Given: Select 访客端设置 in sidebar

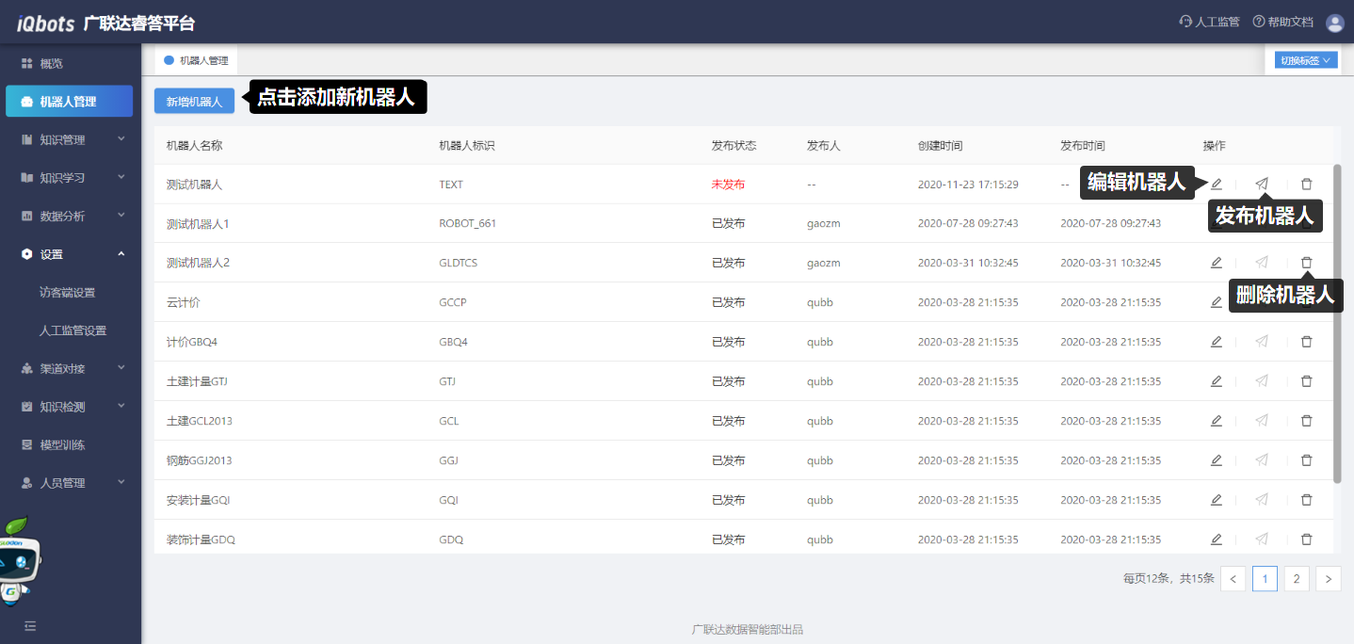Looking at the screenshot, I should coord(67,293).
